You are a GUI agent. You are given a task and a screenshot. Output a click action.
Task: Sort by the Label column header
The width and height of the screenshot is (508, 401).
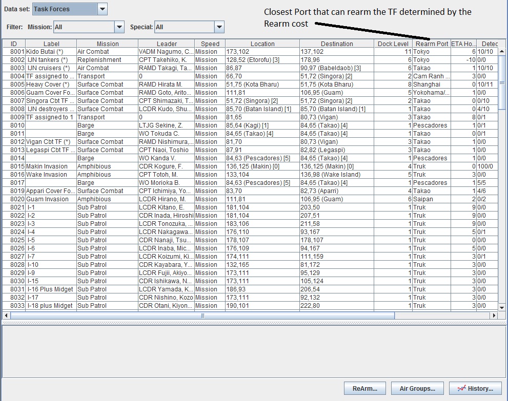click(x=51, y=44)
